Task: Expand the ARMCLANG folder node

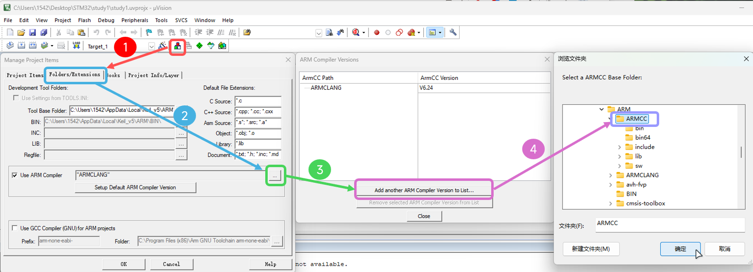Action: (611, 175)
